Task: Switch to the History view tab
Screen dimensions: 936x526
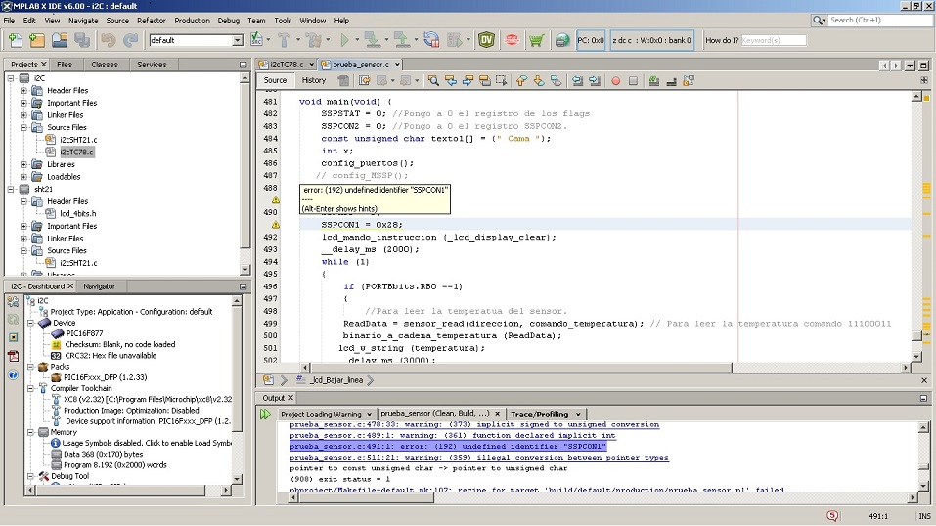Action: point(313,80)
